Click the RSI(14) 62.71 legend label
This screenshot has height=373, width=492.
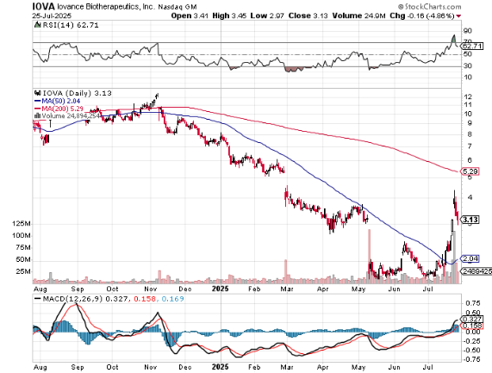71,25
